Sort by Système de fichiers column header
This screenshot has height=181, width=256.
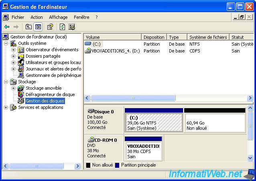(208, 37)
